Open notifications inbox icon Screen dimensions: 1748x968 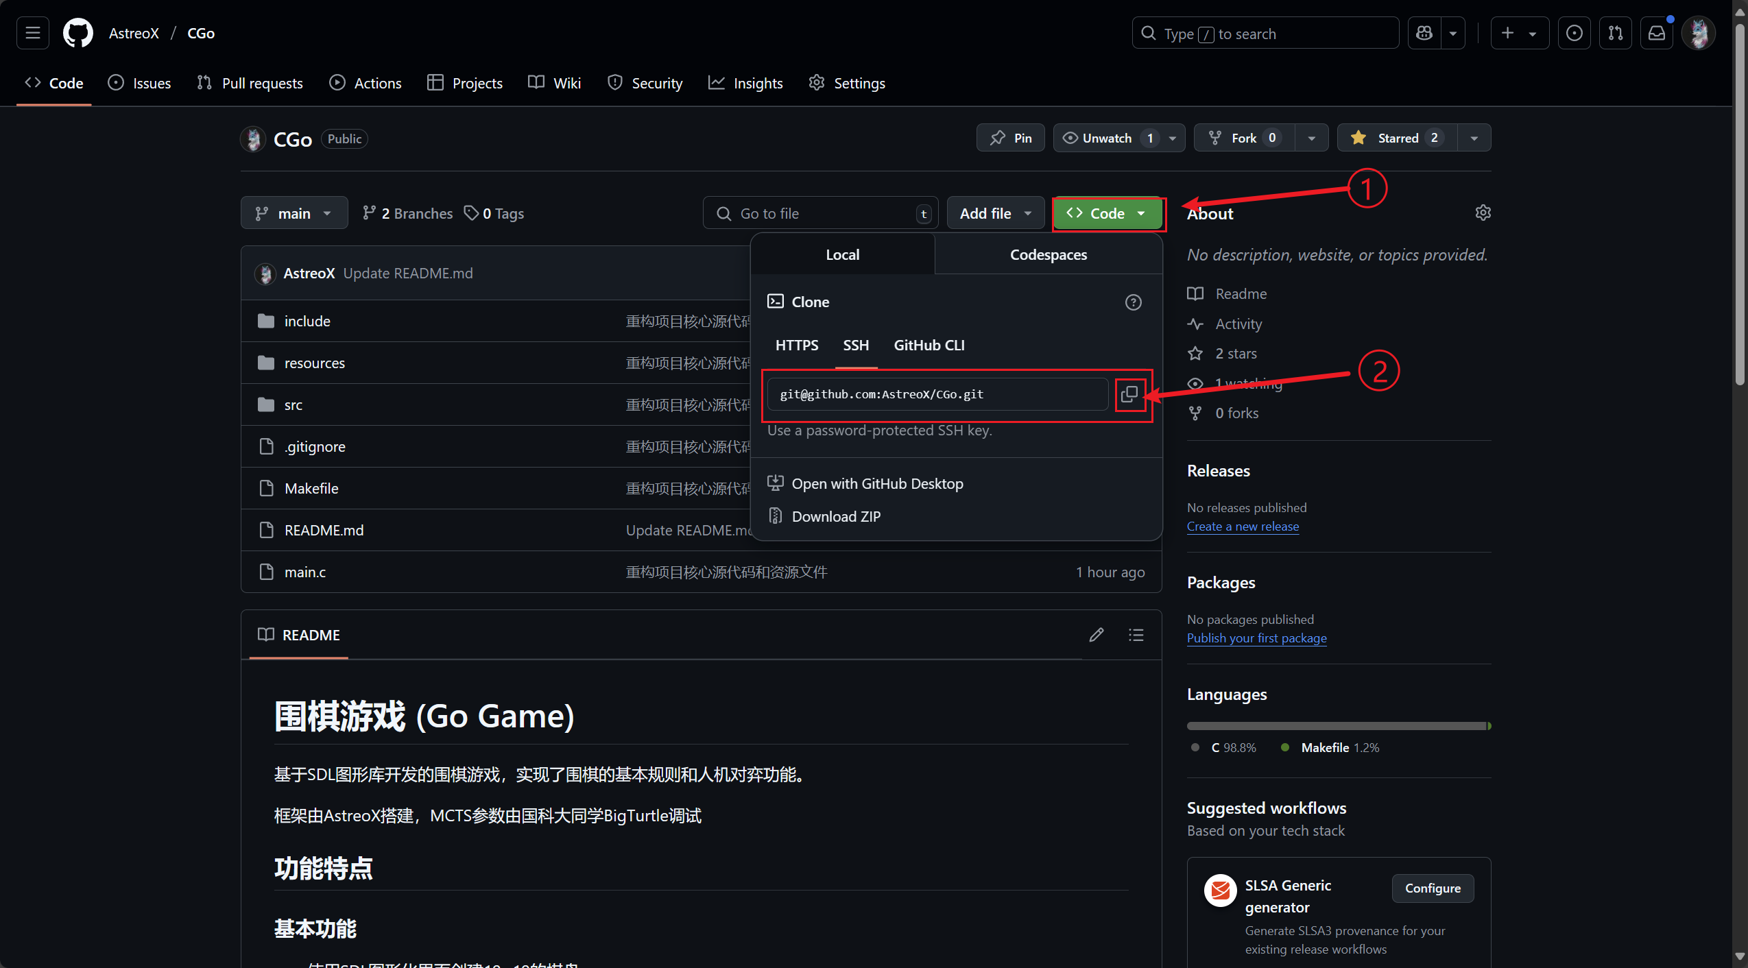[x=1657, y=33]
